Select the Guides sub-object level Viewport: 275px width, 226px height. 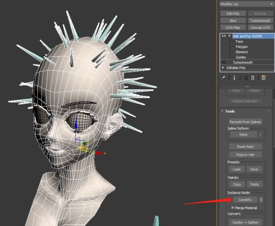[241, 57]
